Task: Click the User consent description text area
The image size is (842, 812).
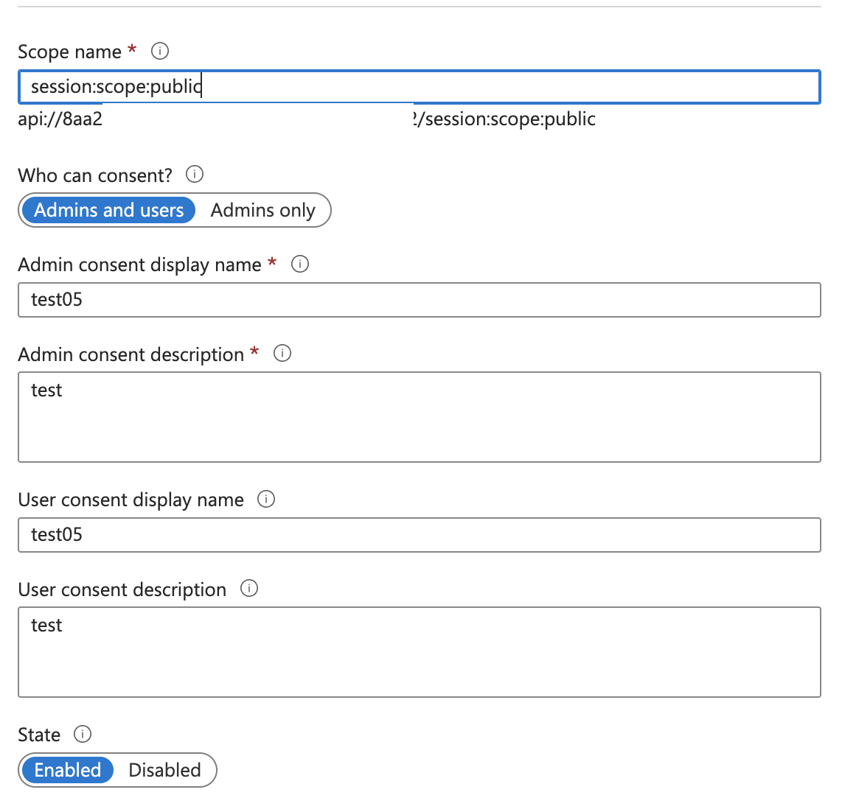Action: tap(419, 652)
